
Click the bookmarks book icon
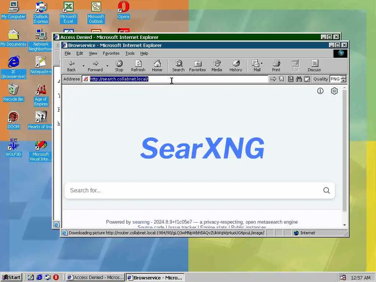click(291, 79)
